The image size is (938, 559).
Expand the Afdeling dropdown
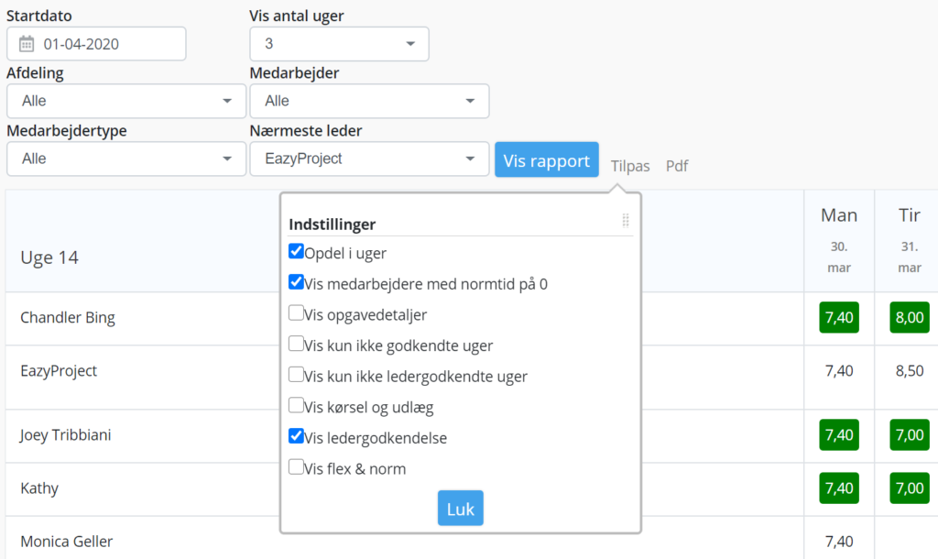click(126, 101)
